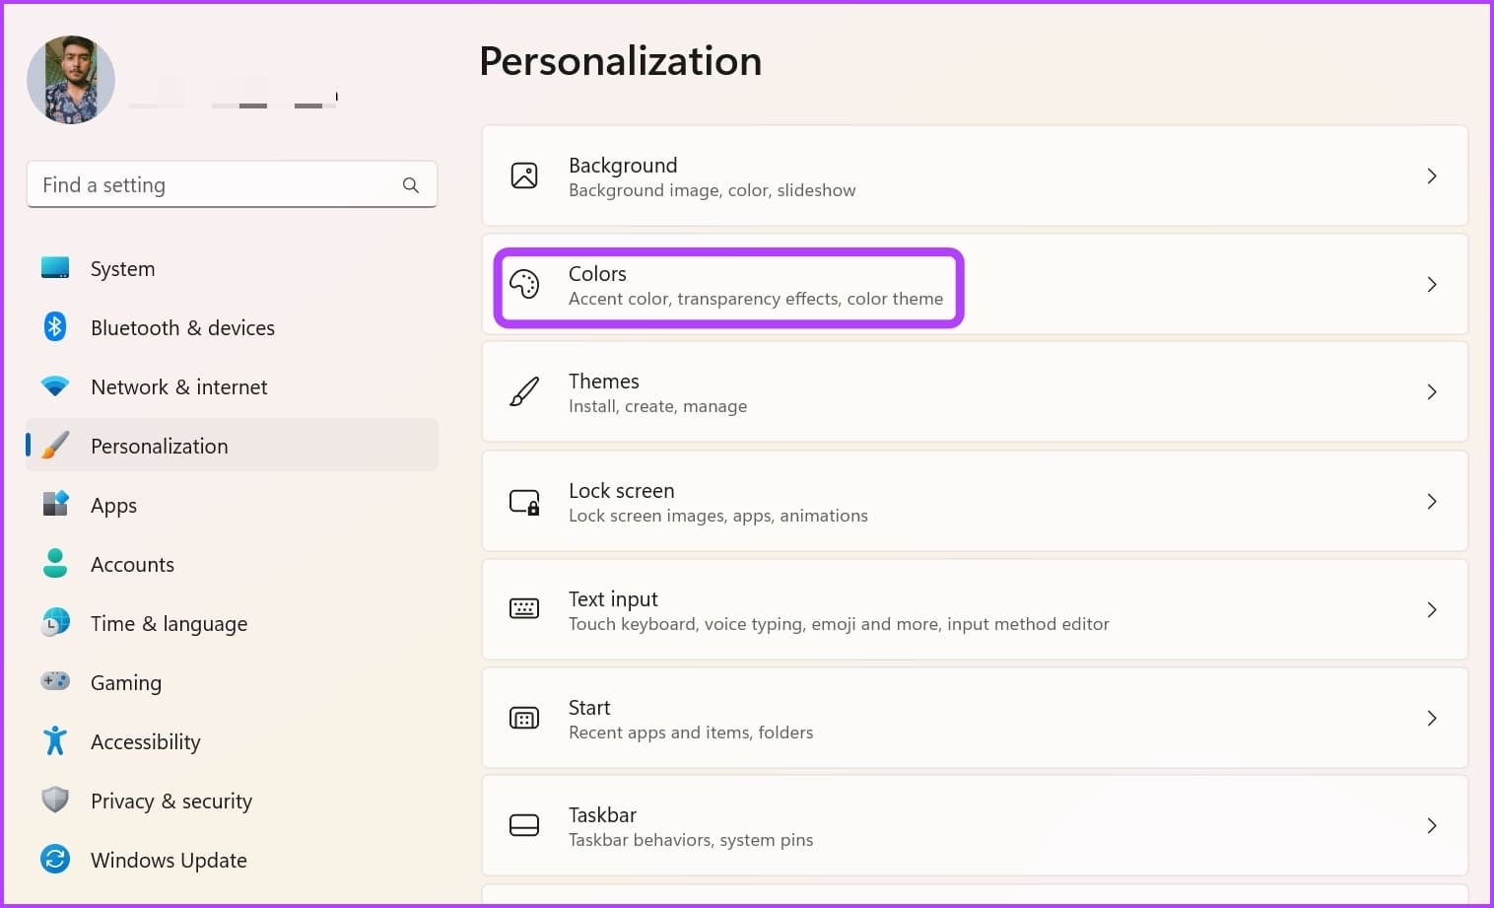The image size is (1494, 908).
Task: Click the Bluetooth icon in sidebar
Action: (x=55, y=326)
